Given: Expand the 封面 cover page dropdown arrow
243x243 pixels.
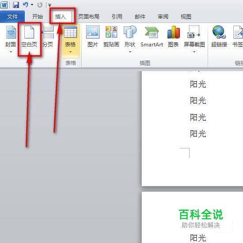Looking at the screenshot, I should click(x=11, y=52).
